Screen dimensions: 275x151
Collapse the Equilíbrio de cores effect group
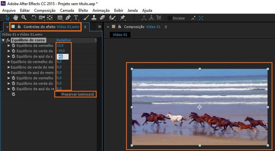[x=3, y=40]
